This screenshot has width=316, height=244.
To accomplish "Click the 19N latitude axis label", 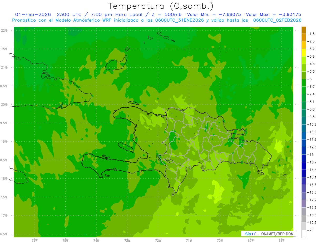I will [x=4, y=142].
